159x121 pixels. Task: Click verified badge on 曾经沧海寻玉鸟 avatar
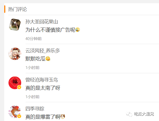click(19, 87)
